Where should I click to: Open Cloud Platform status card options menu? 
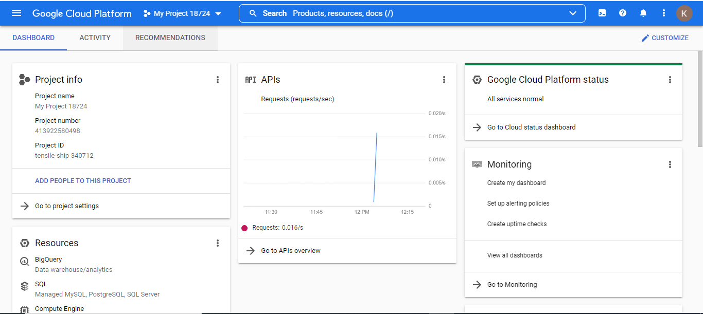670,80
